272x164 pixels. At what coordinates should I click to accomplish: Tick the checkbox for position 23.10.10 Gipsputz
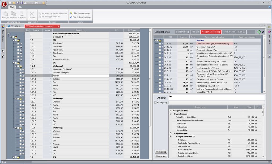[x=160, y=47]
